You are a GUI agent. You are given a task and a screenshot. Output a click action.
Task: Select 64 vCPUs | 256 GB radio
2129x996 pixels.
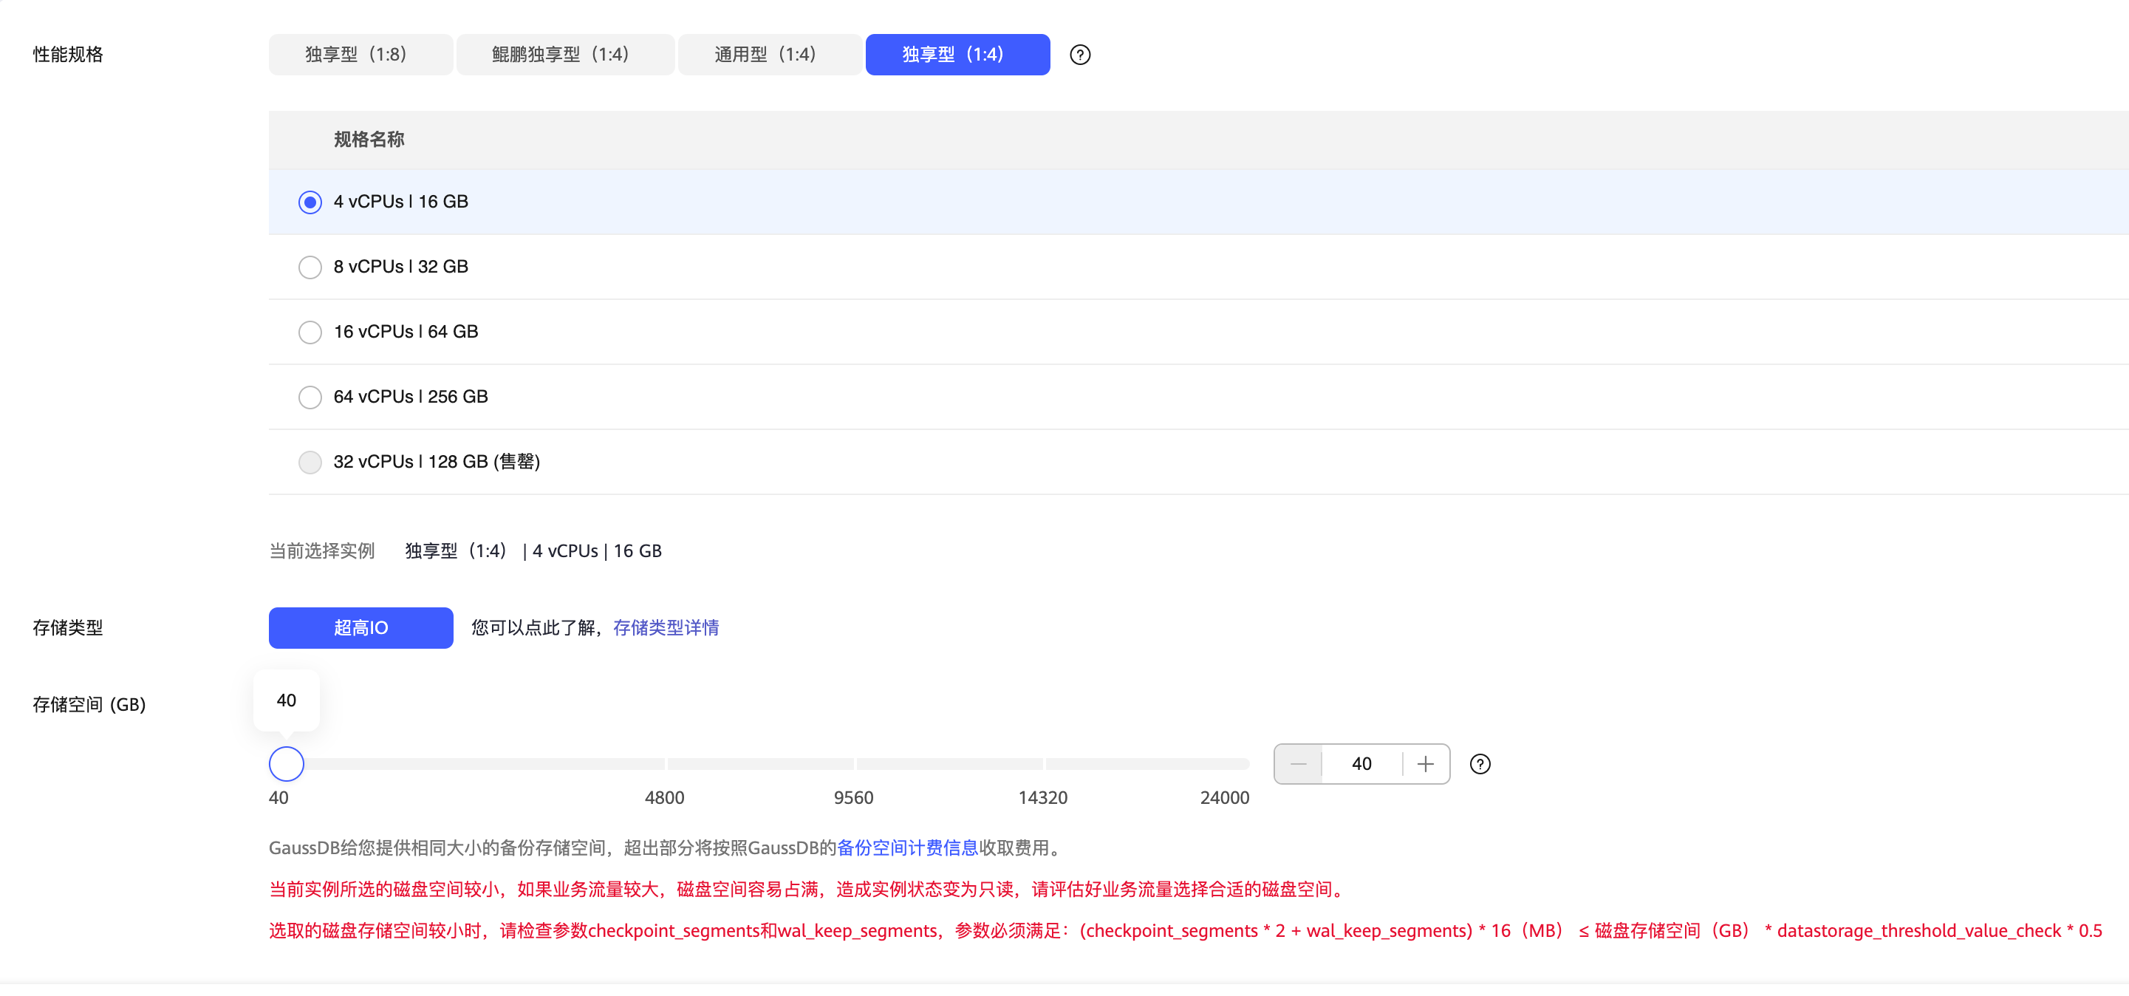310,397
